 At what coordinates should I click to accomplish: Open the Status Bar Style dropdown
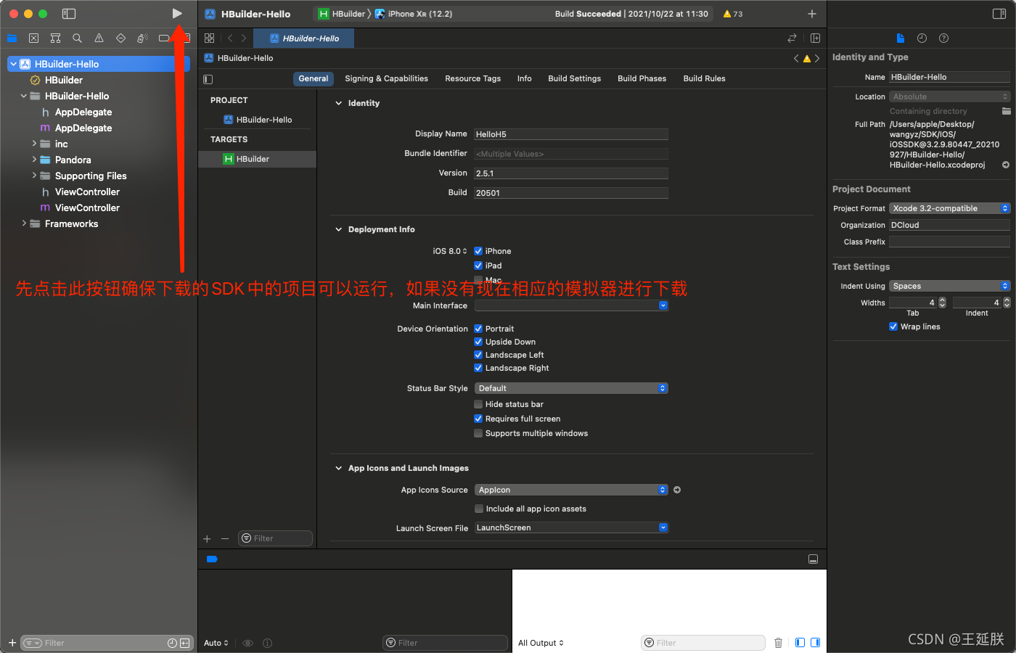click(571, 388)
